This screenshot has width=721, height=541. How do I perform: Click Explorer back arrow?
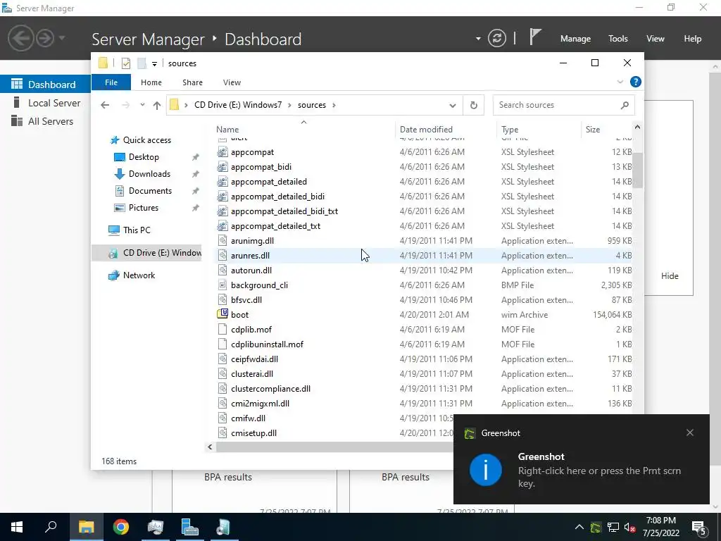click(105, 106)
